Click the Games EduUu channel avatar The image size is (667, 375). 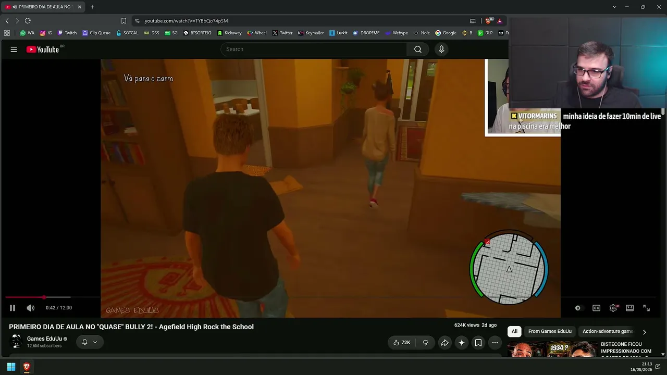tap(16, 342)
